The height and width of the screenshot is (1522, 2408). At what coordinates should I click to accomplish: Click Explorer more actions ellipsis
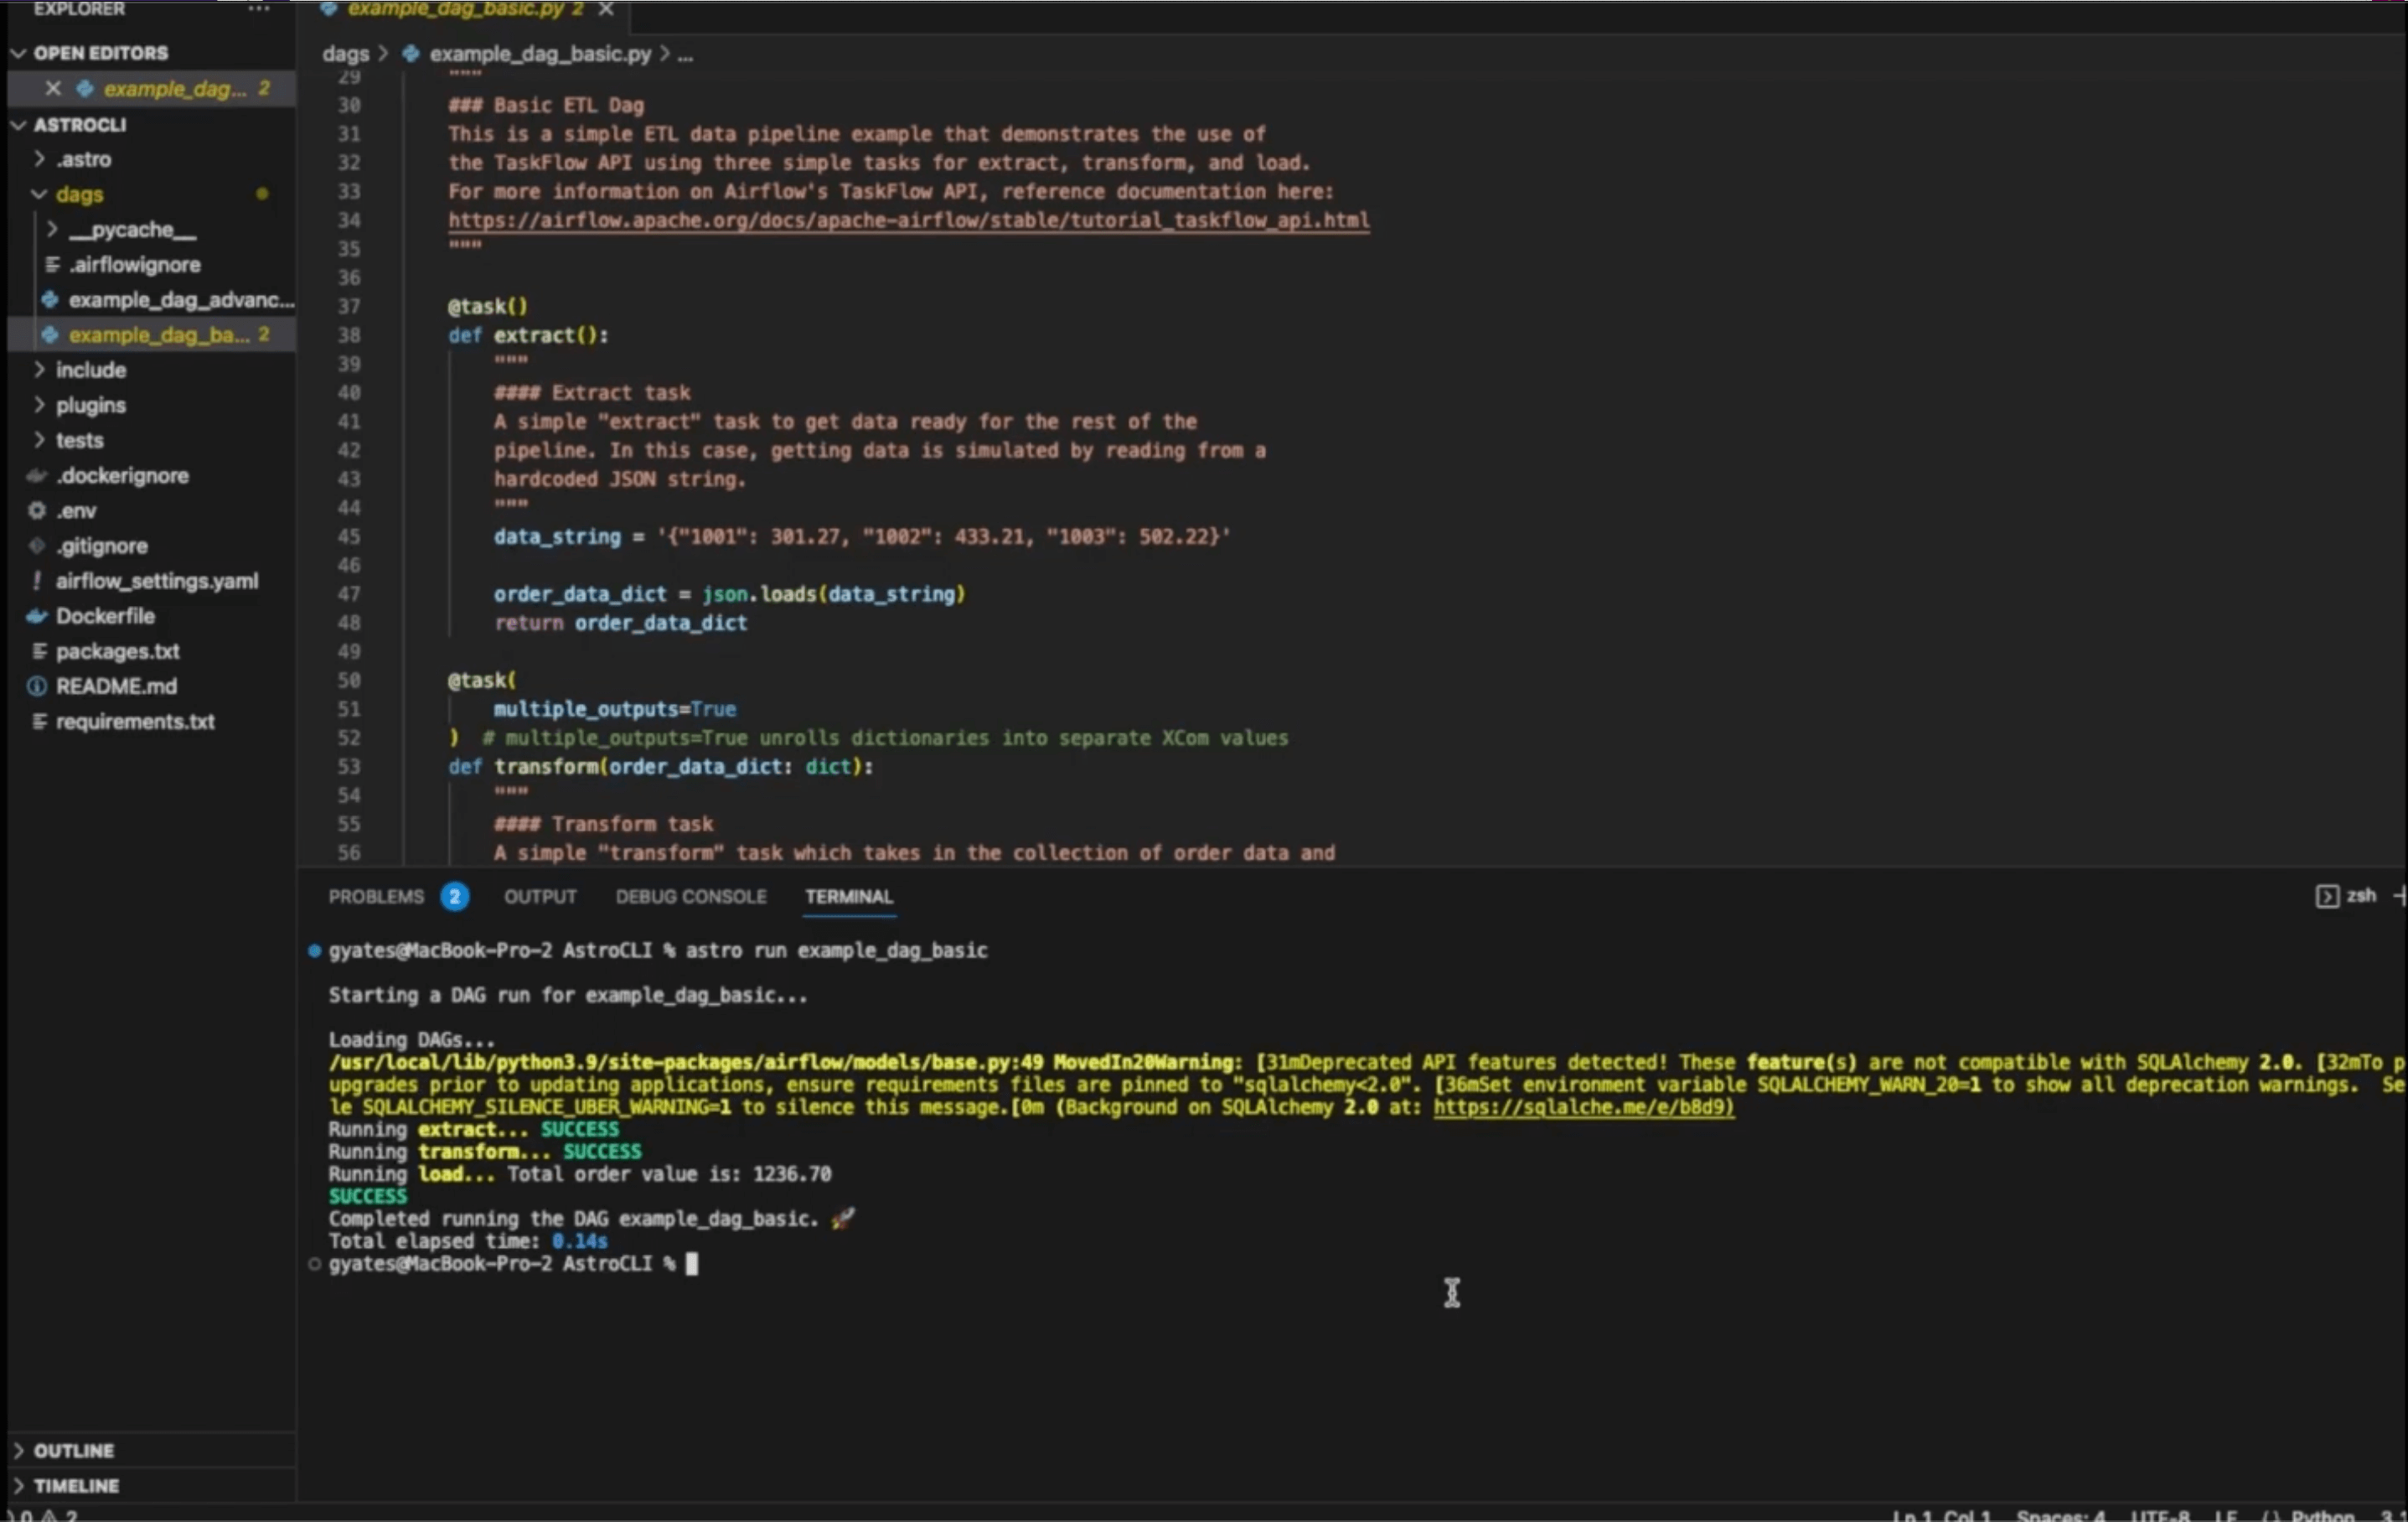click(x=259, y=9)
